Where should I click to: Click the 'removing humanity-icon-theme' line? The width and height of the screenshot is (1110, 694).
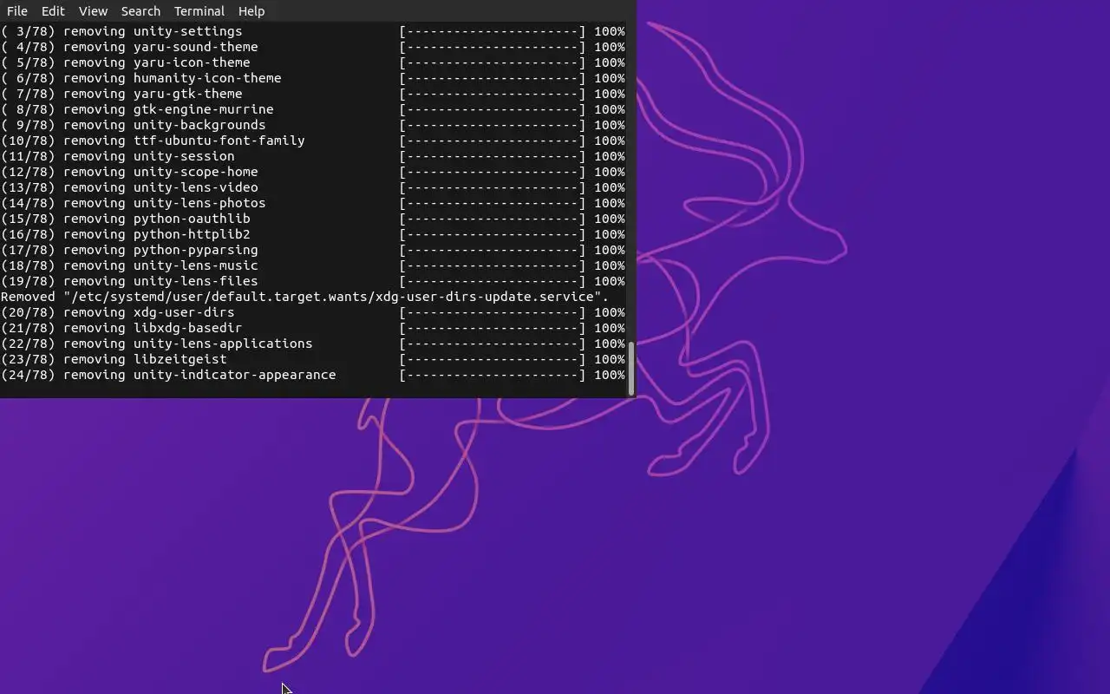pos(312,78)
